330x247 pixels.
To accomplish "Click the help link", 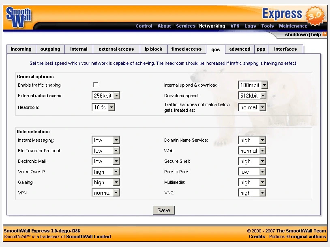I will point(316,34).
